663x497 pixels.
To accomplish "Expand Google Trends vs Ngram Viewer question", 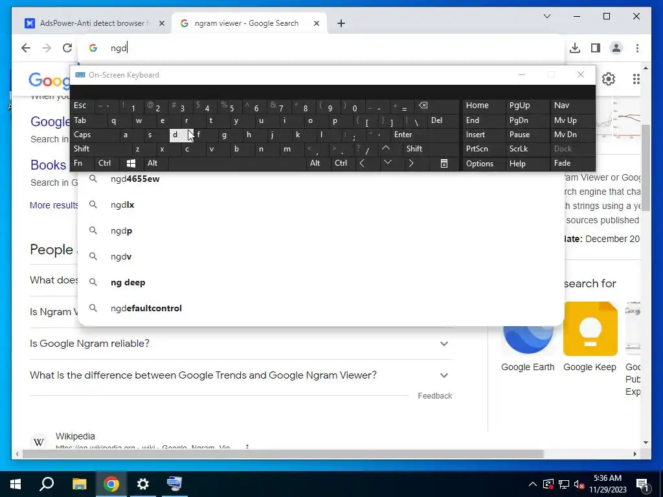I will [241, 375].
